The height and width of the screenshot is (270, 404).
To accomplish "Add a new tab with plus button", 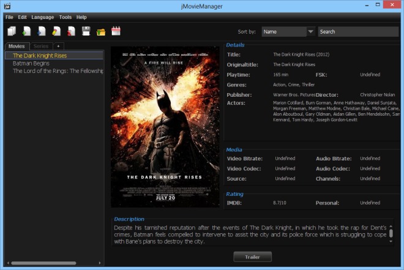I will click(59, 46).
